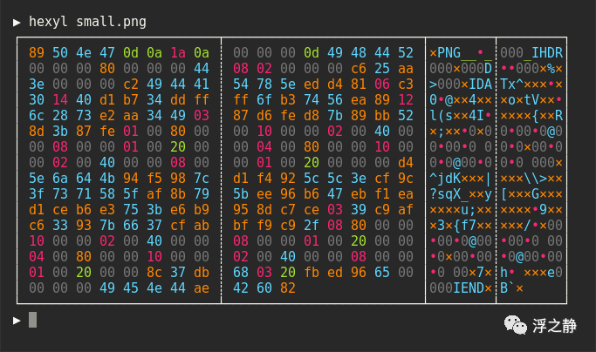The height and width of the screenshot is (352, 596).
Task: Click the orange hex byte "e2"
Action: 107,115
